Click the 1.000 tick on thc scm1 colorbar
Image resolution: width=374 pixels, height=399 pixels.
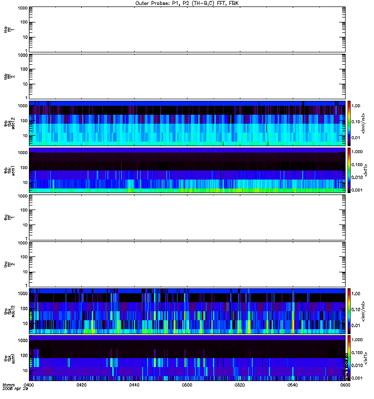(x=357, y=340)
